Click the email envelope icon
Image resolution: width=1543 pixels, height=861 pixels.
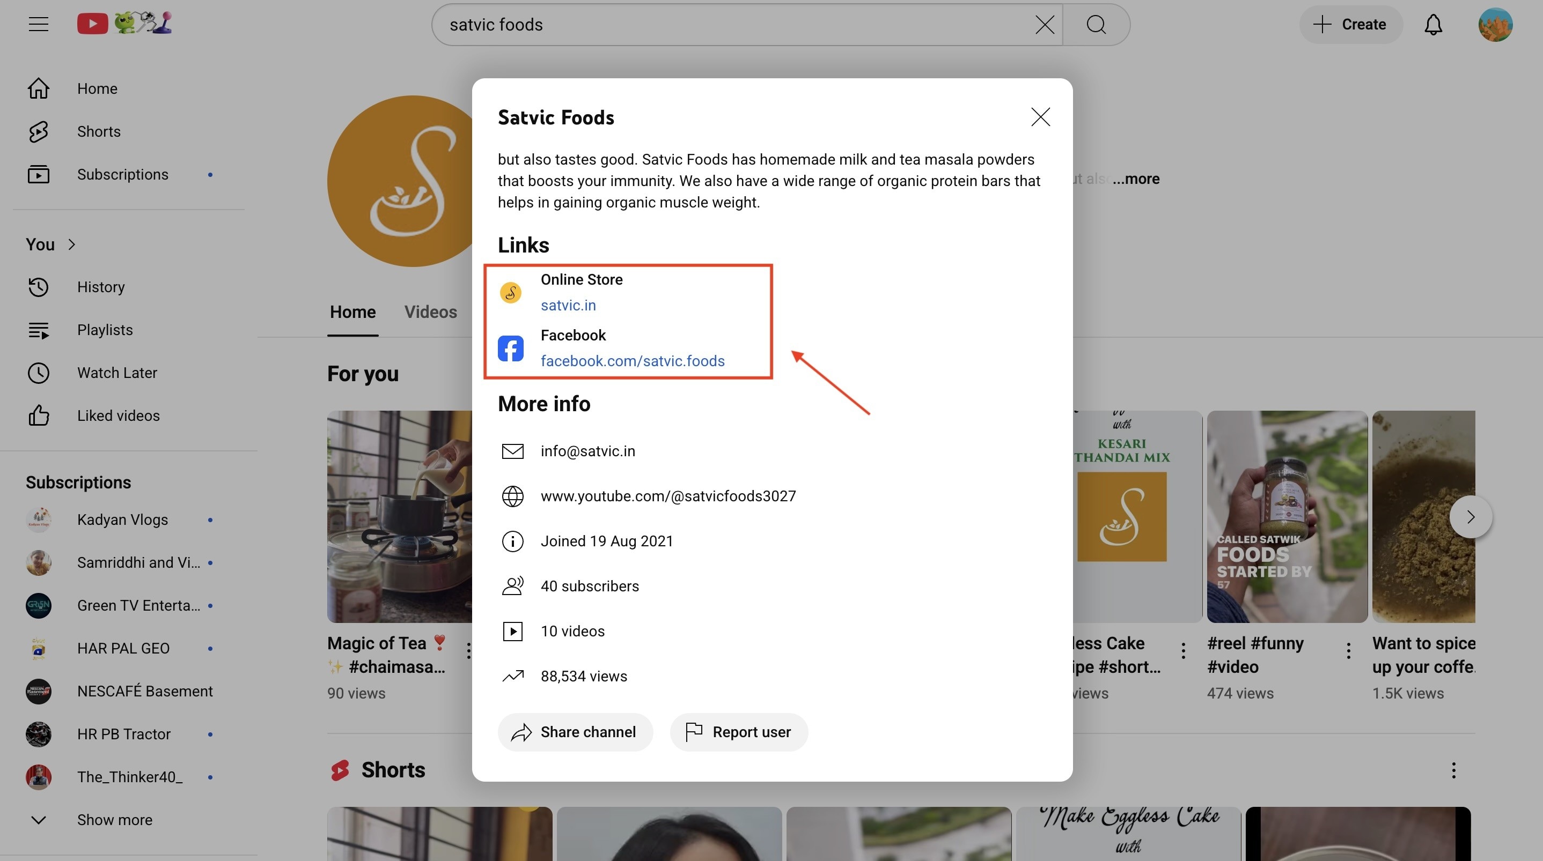click(513, 451)
